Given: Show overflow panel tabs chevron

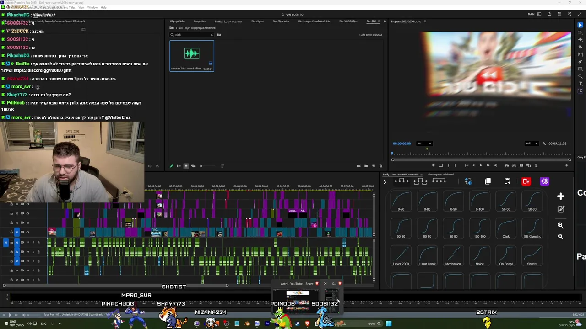Looking at the screenshot, I should pyautogui.click(x=385, y=21).
